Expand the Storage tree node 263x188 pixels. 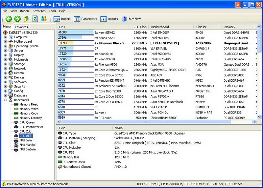(6, 64)
